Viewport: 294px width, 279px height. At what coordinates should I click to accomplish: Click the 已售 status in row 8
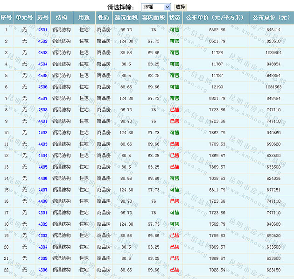[x=175, y=110]
